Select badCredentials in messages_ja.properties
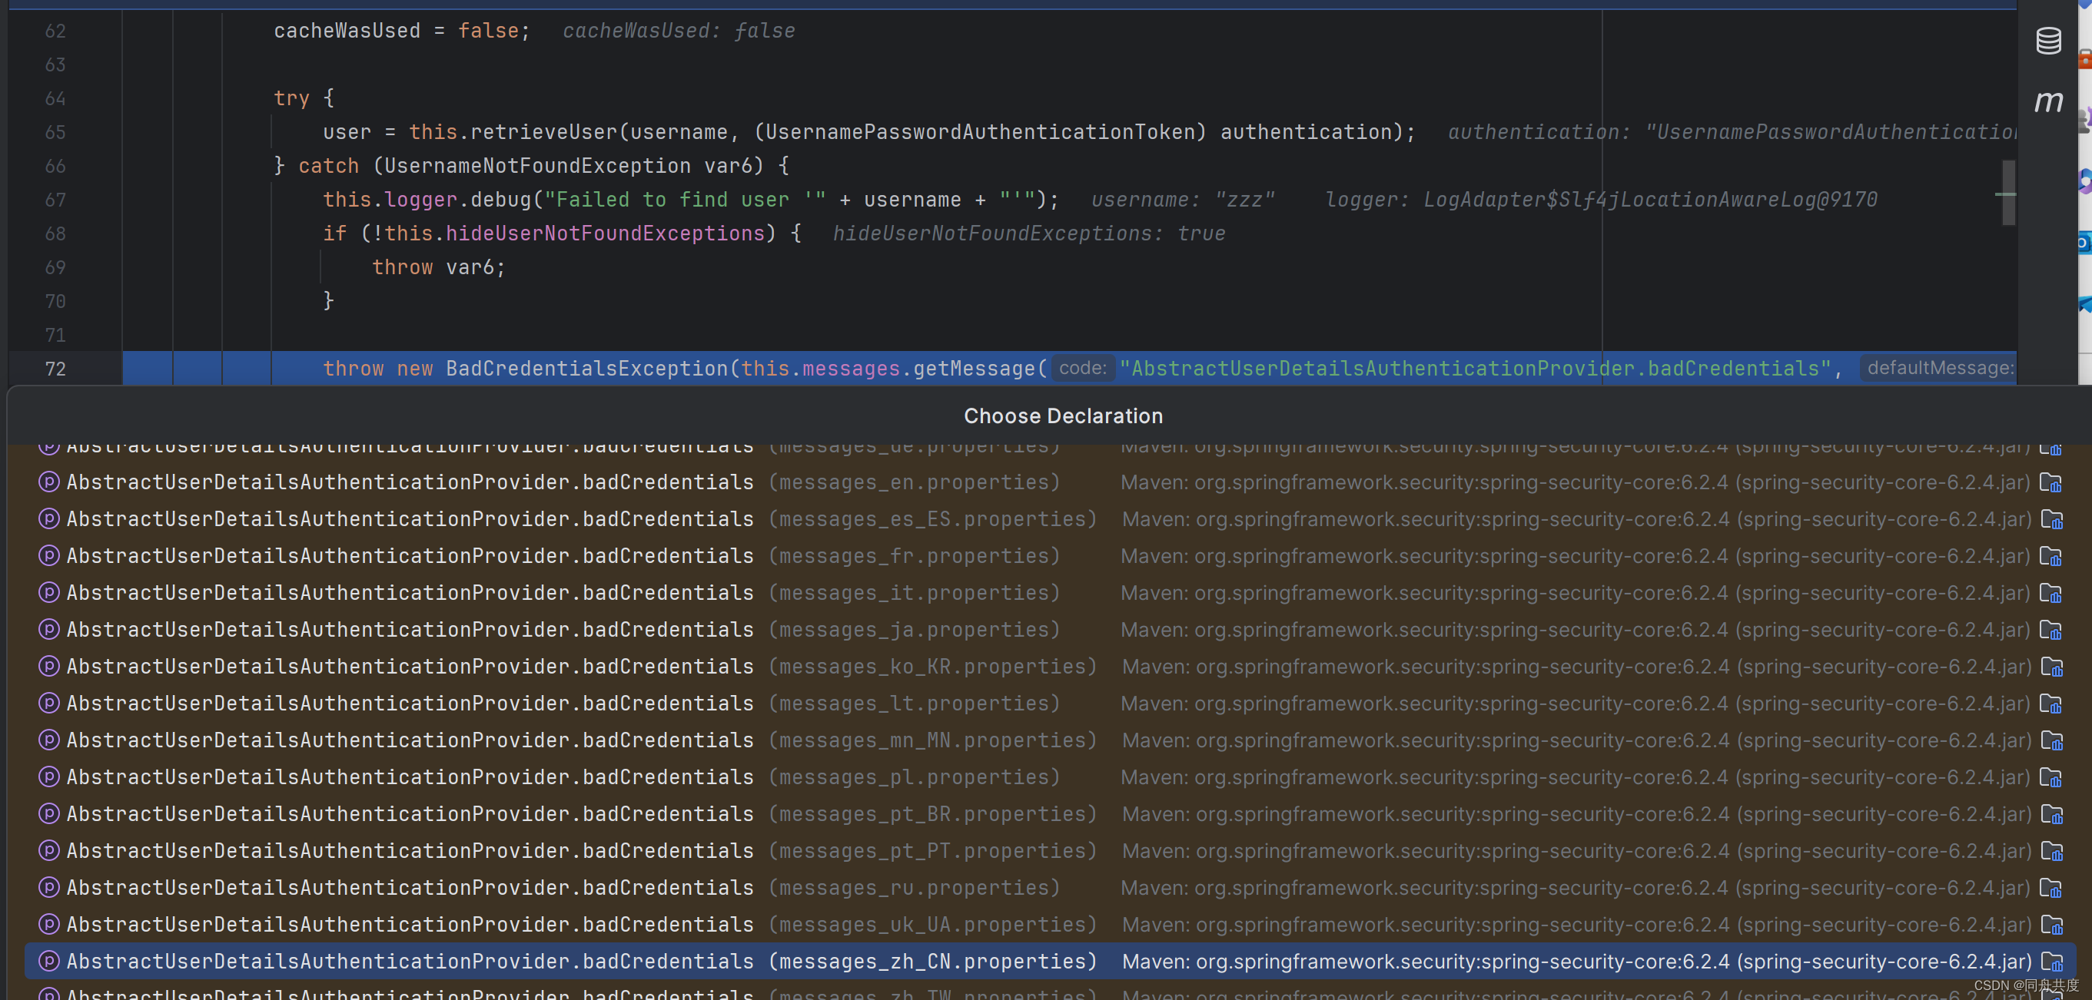This screenshot has height=1000, width=2092. [x=1050, y=630]
